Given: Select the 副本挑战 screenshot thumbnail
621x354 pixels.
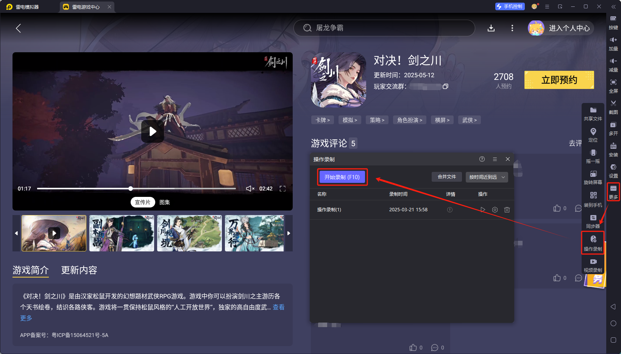Looking at the screenshot, I should (122, 233).
